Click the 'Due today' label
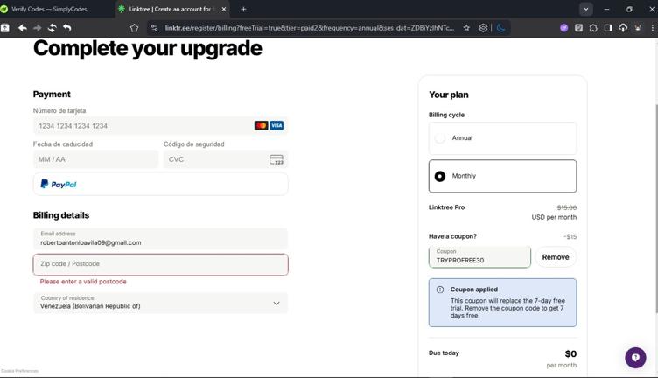The image size is (658, 378). [444, 353]
